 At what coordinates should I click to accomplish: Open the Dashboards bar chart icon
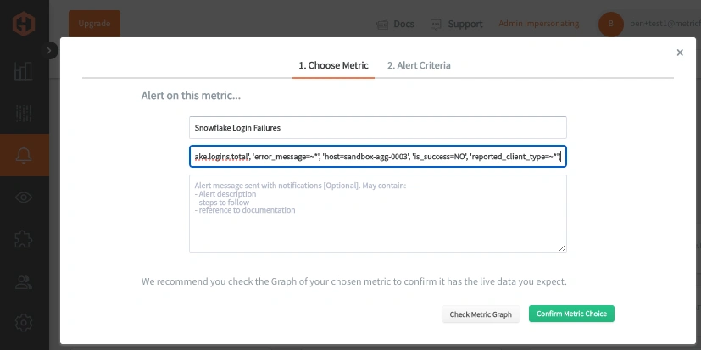24,71
